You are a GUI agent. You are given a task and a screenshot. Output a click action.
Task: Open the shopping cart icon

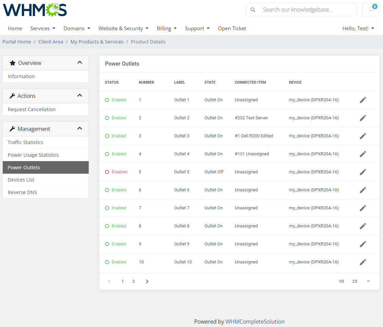click(x=370, y=9)
